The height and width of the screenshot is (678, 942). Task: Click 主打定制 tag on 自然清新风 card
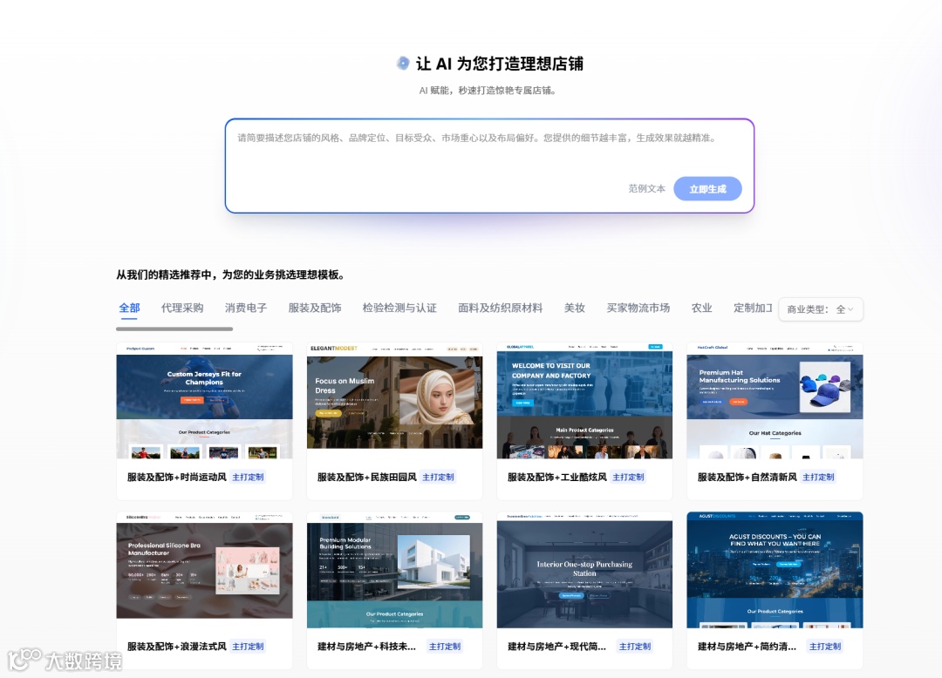click(x=818, y=477)
